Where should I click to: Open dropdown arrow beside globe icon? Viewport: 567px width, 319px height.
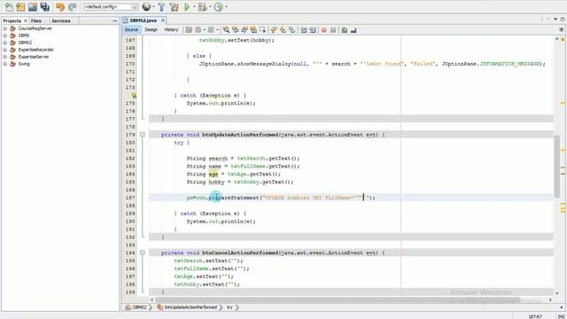153,7
